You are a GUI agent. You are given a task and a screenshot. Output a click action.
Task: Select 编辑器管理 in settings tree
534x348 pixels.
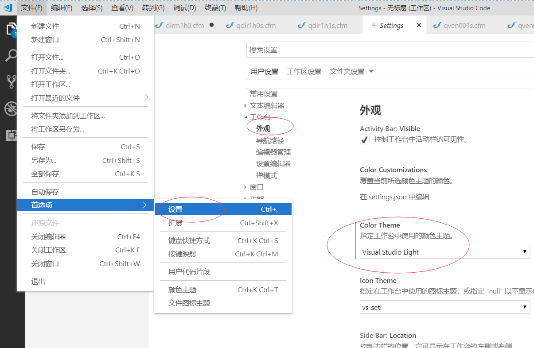click(273, 152)
